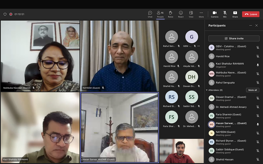The height and width of the screenshot is (164, 263).
Task: Click Rahul Sen... avatar tile
Action: pos(171,37)
